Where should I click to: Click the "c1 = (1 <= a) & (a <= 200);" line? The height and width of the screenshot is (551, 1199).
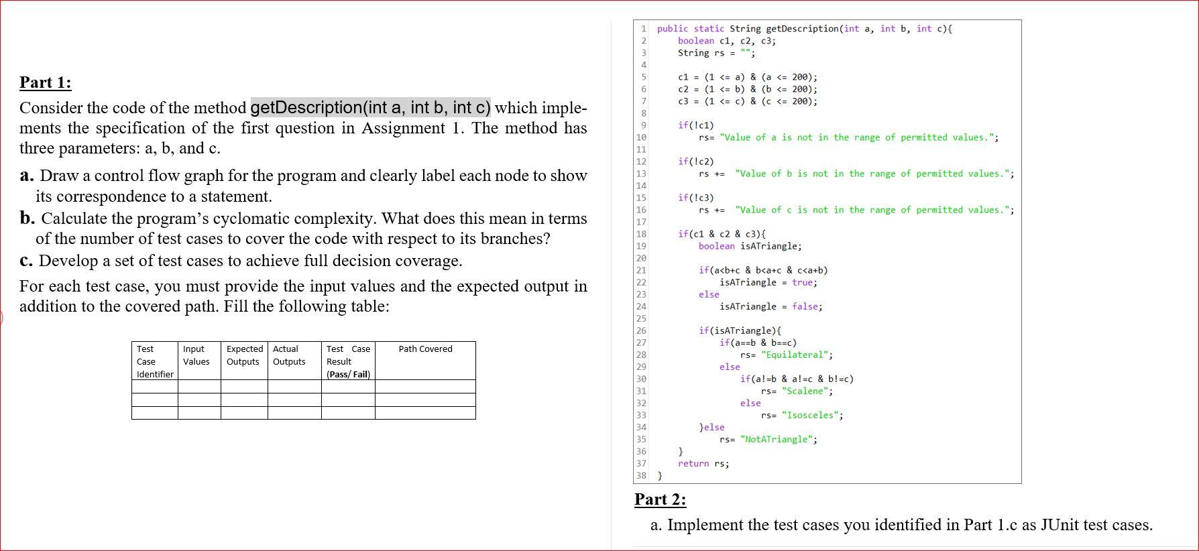(747, 77)
